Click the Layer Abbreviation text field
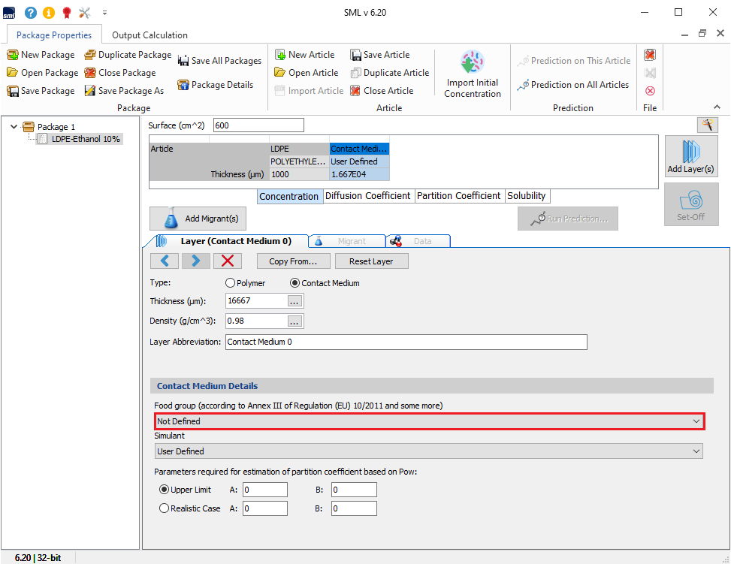Image resolution: width=731 pixels, height=564 pixels. pyautogui.click(x=406, y=342)
